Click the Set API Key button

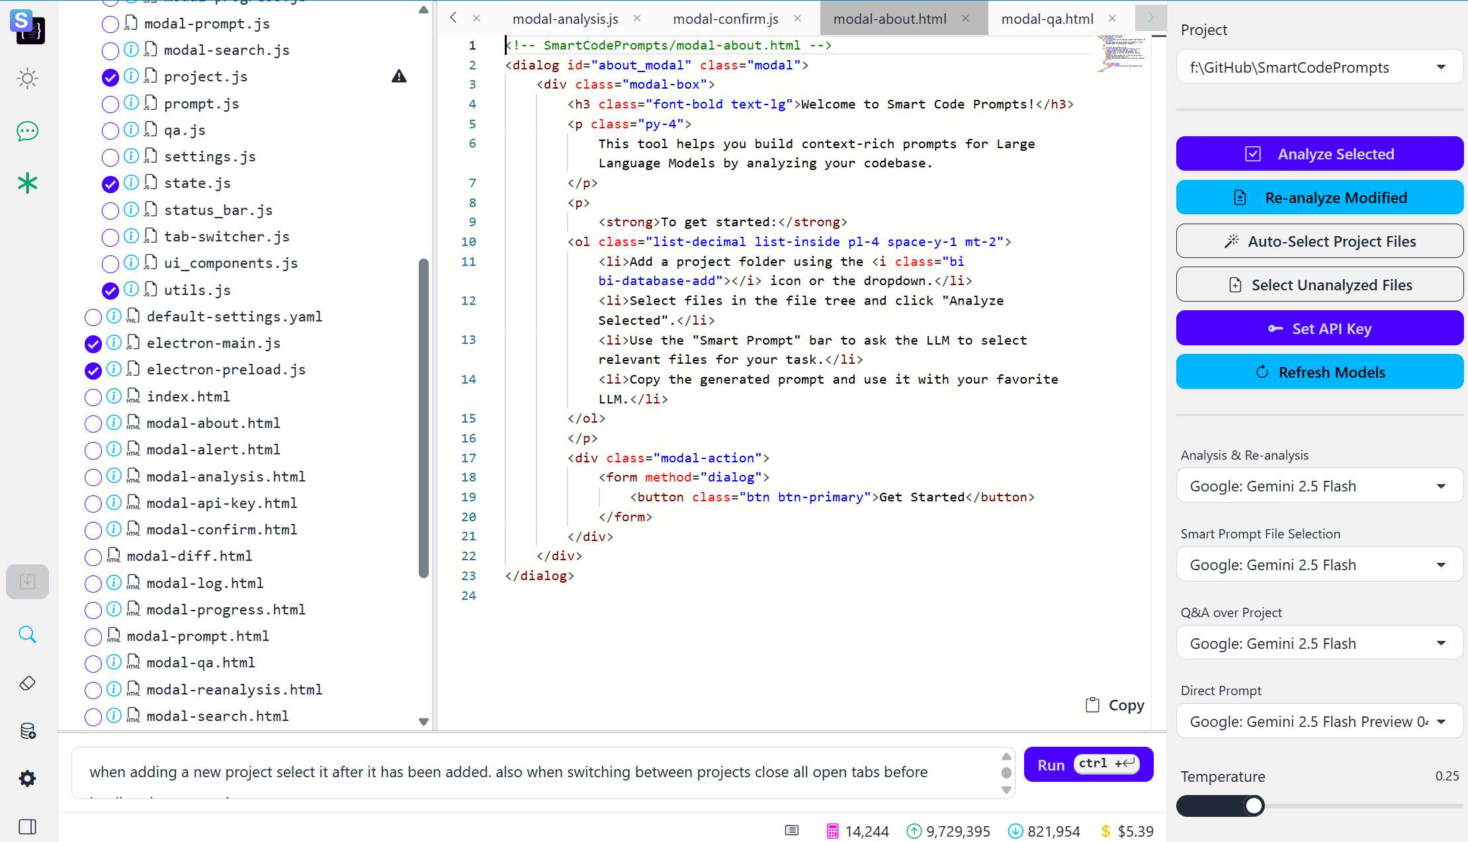tap(1319, 328)
